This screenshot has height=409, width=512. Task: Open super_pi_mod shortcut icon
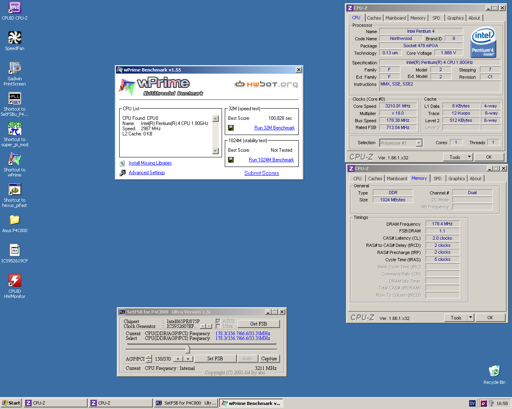click(x=15, y=129)
